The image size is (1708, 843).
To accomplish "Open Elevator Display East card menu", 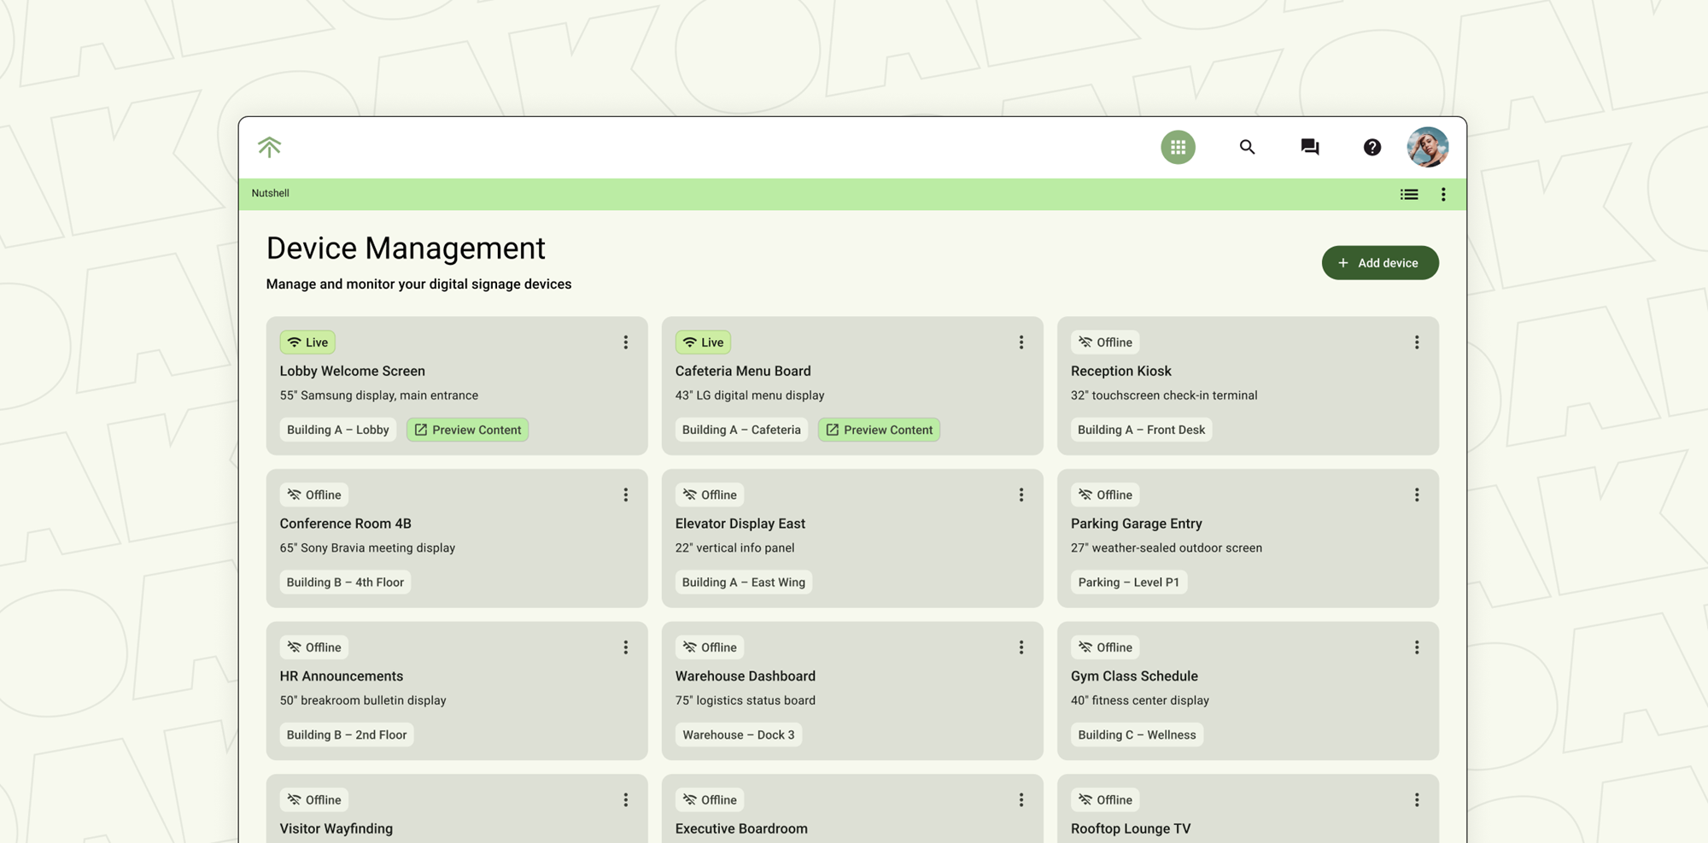I will tap(1021, 495).
